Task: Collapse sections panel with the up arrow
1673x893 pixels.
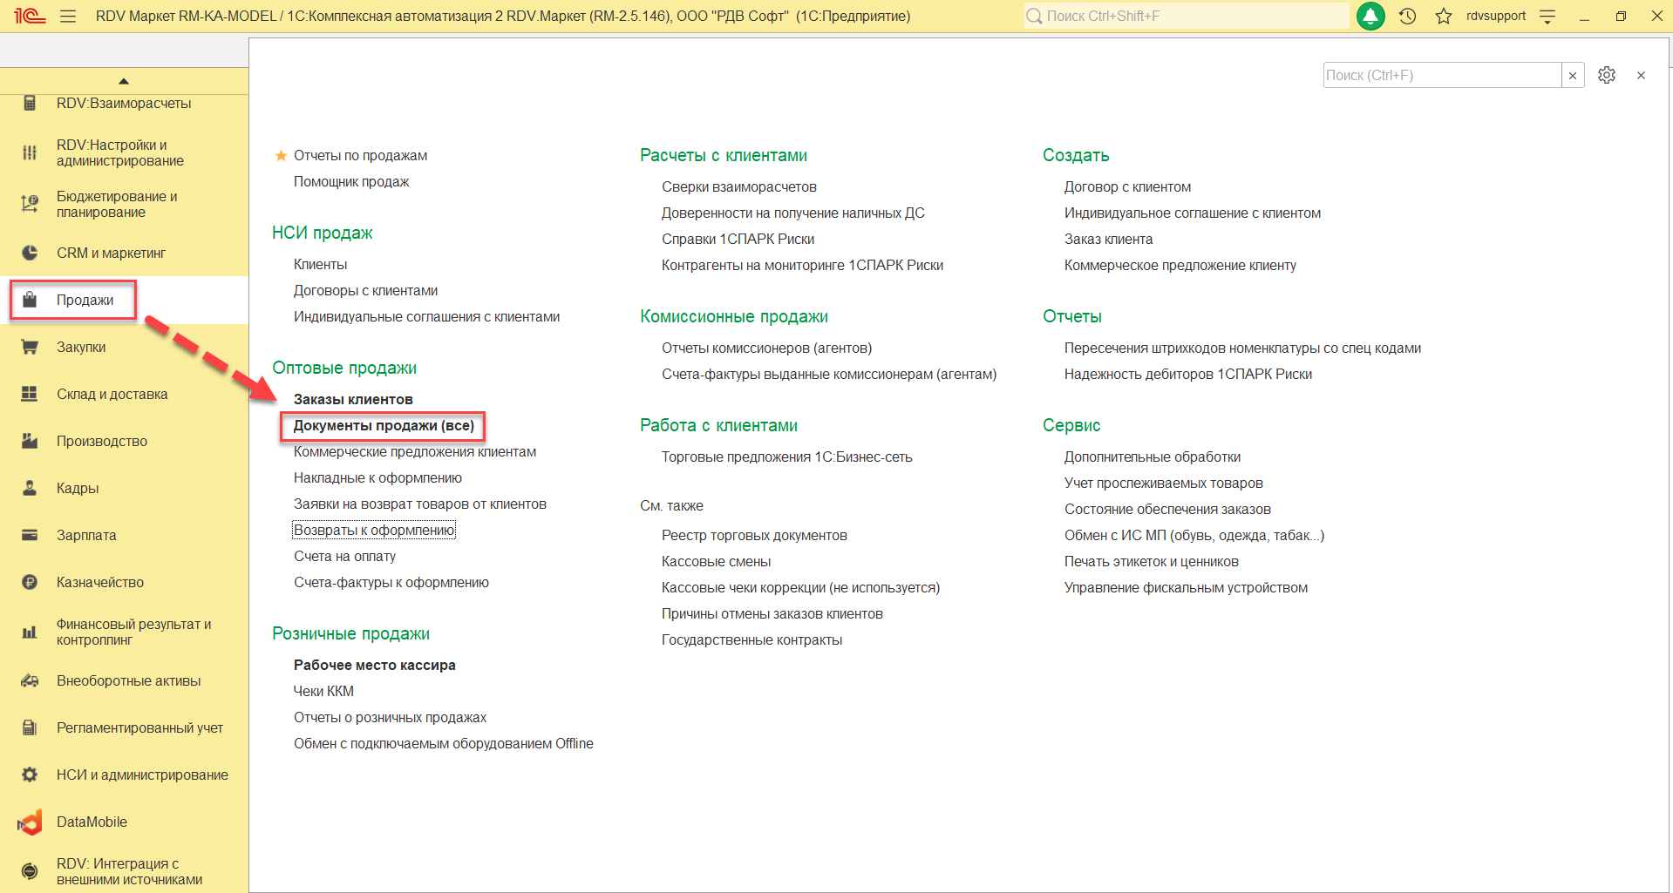Action: coord(124,81)
